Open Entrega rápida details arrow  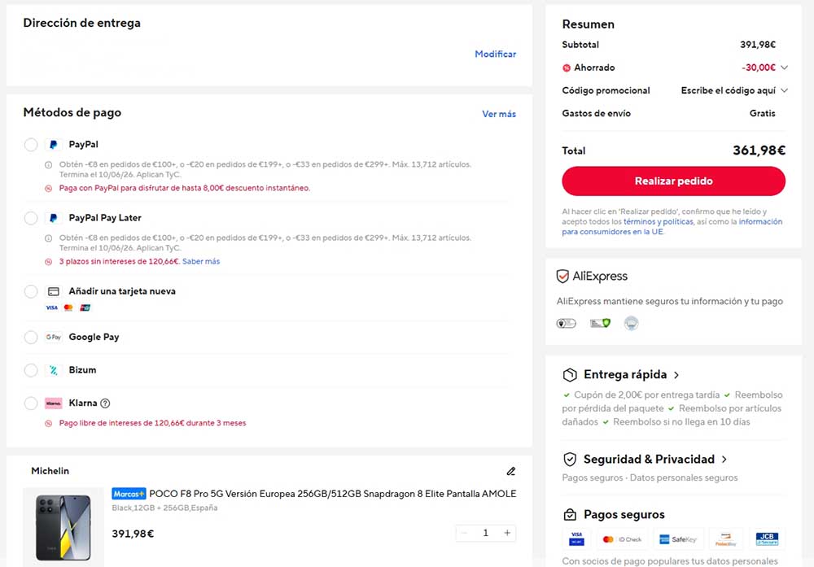[676, 375]
